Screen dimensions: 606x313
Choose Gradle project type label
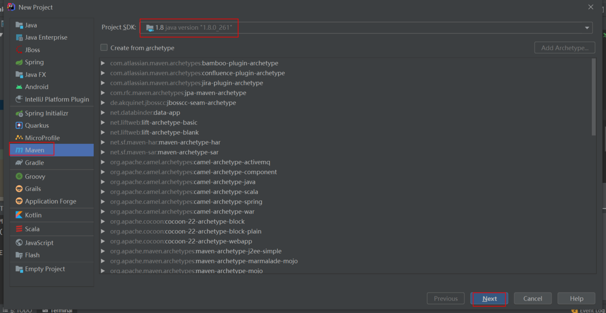click(x=34, y=163)
